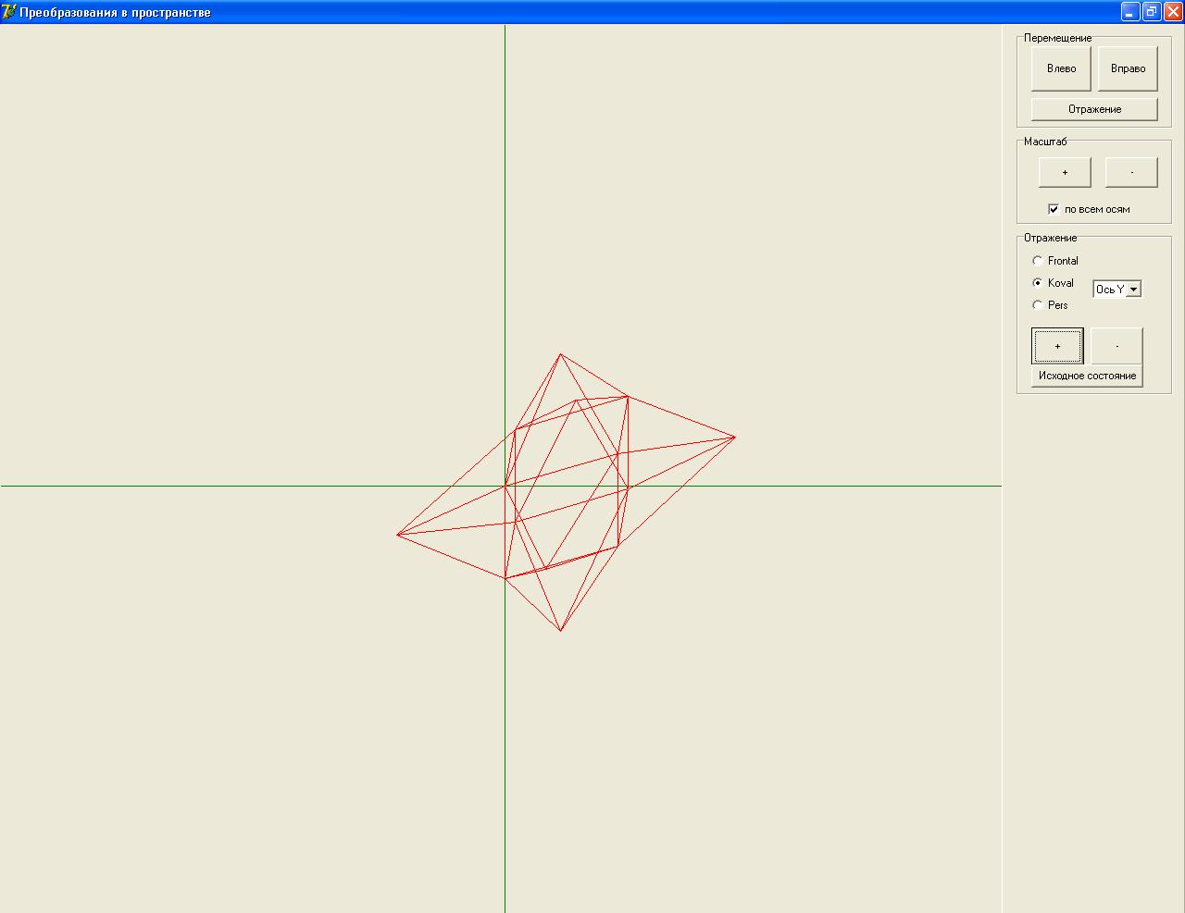This screenshot has width=1185, height=913.
Task: Close the Преобразования в пространстве window
Action: point(1172,12)
